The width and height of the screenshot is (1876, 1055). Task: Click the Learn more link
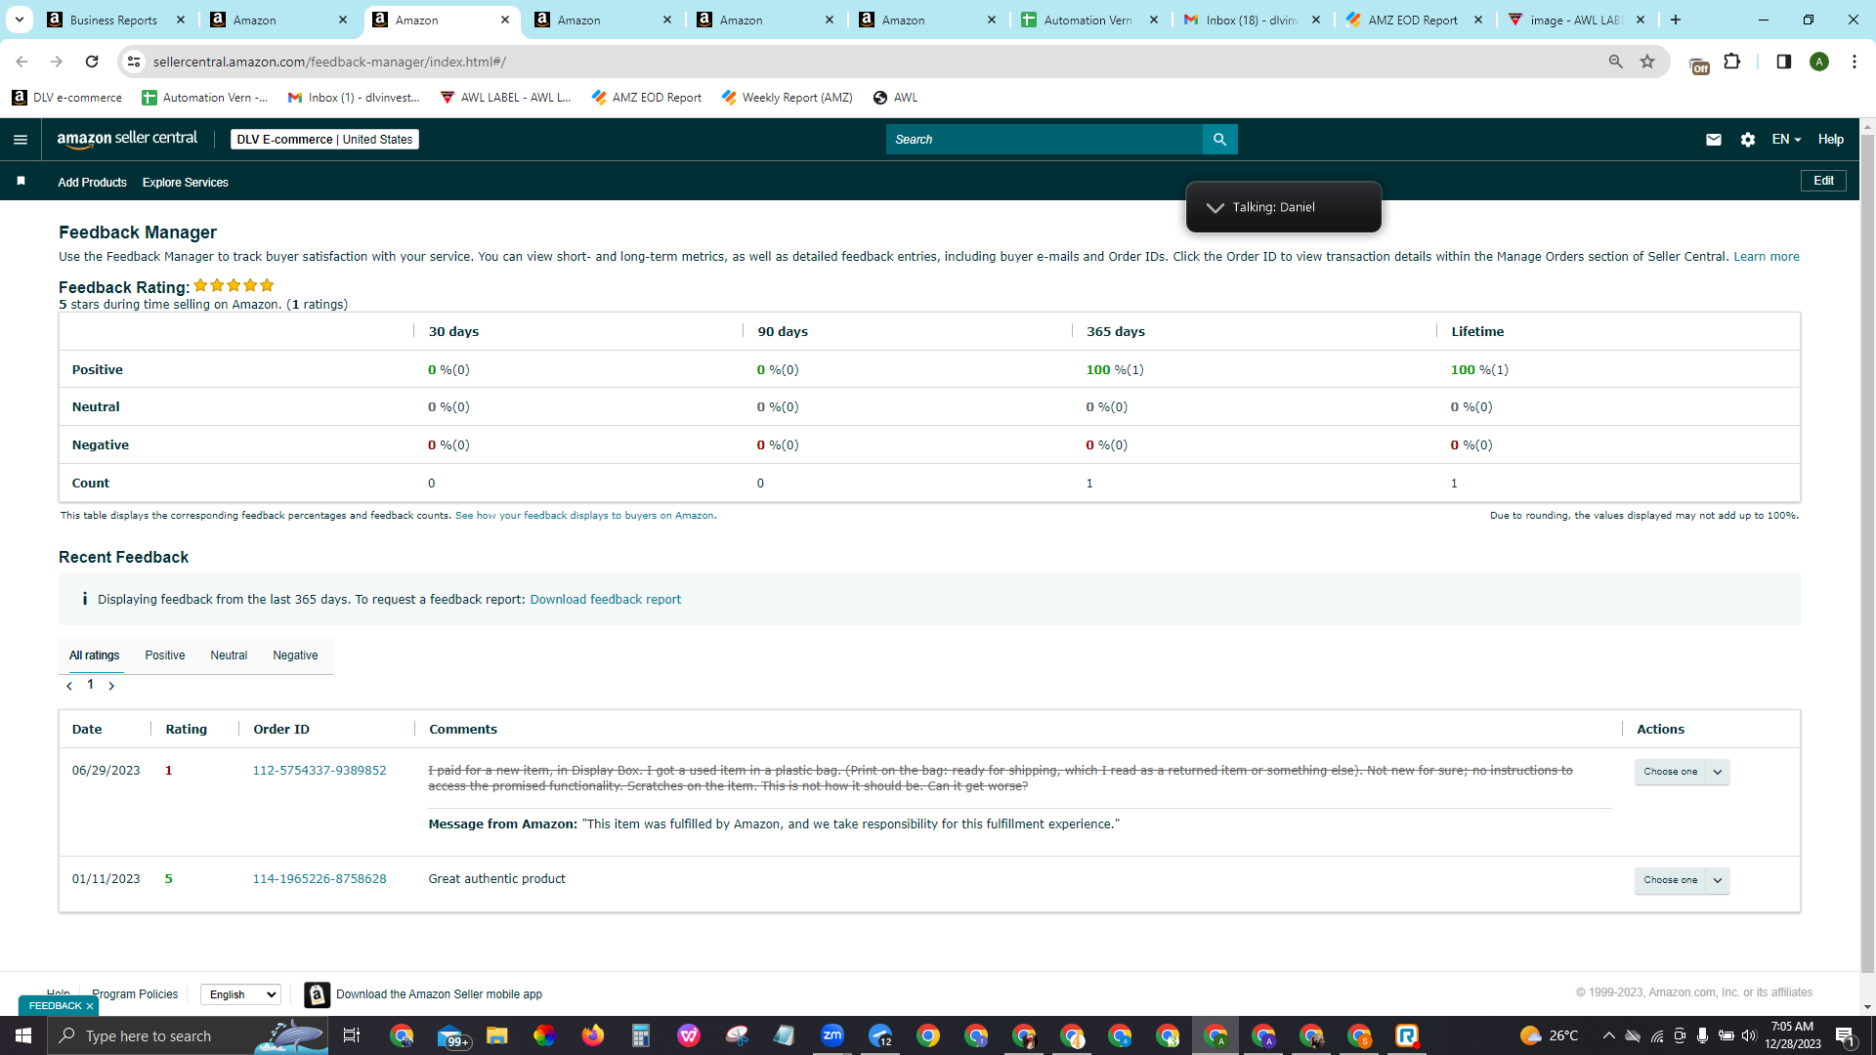click(x=1767, y=257)
